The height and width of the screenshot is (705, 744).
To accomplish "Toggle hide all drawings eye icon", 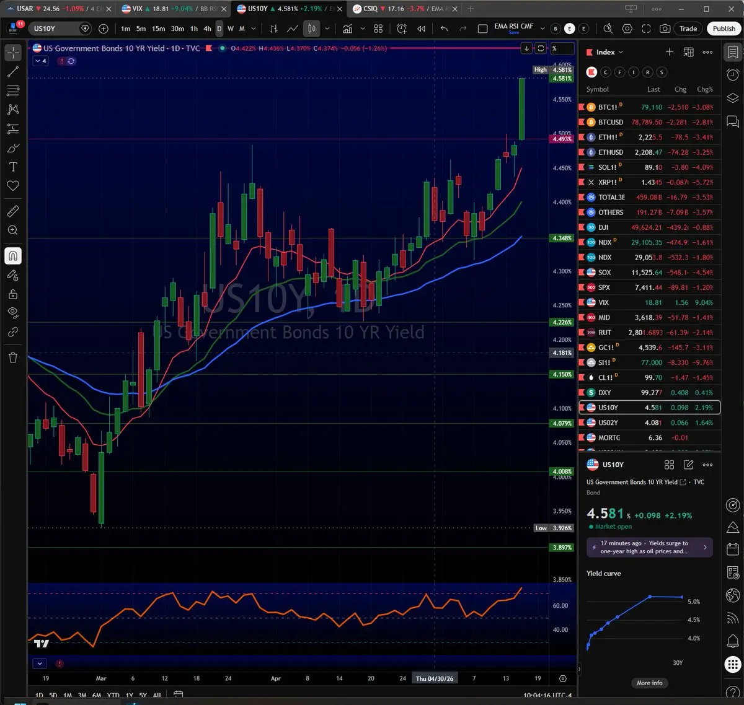I will click(x=13, y=313).
